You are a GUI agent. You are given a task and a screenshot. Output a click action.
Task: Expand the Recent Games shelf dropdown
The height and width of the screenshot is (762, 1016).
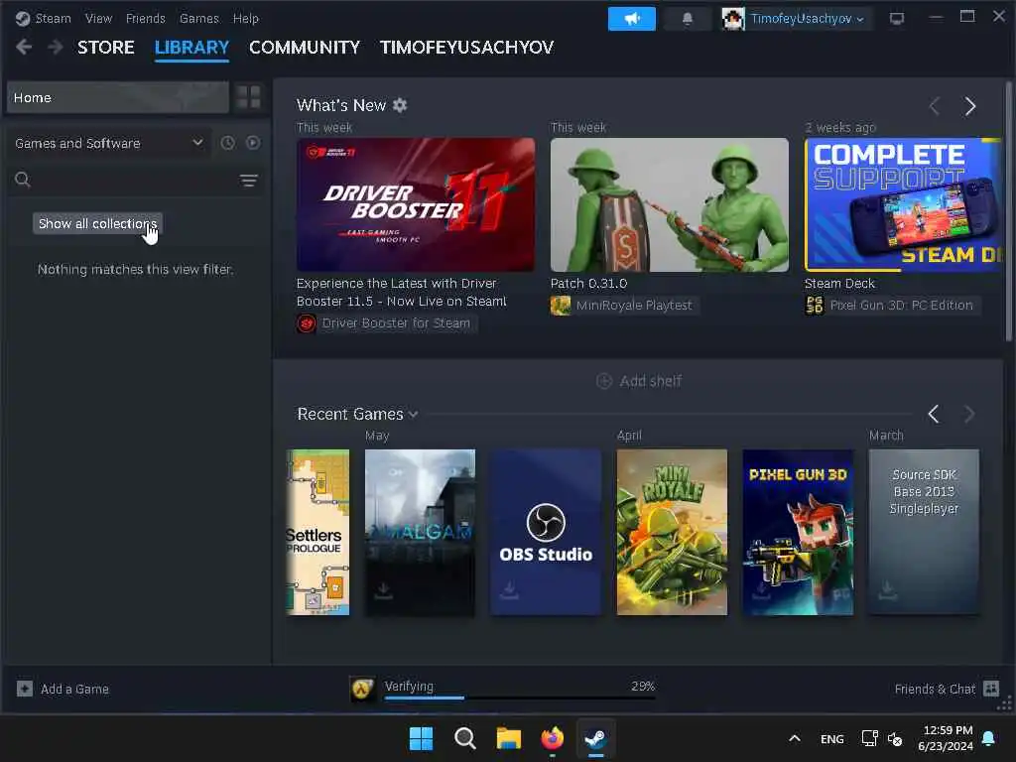pos(414,414)
